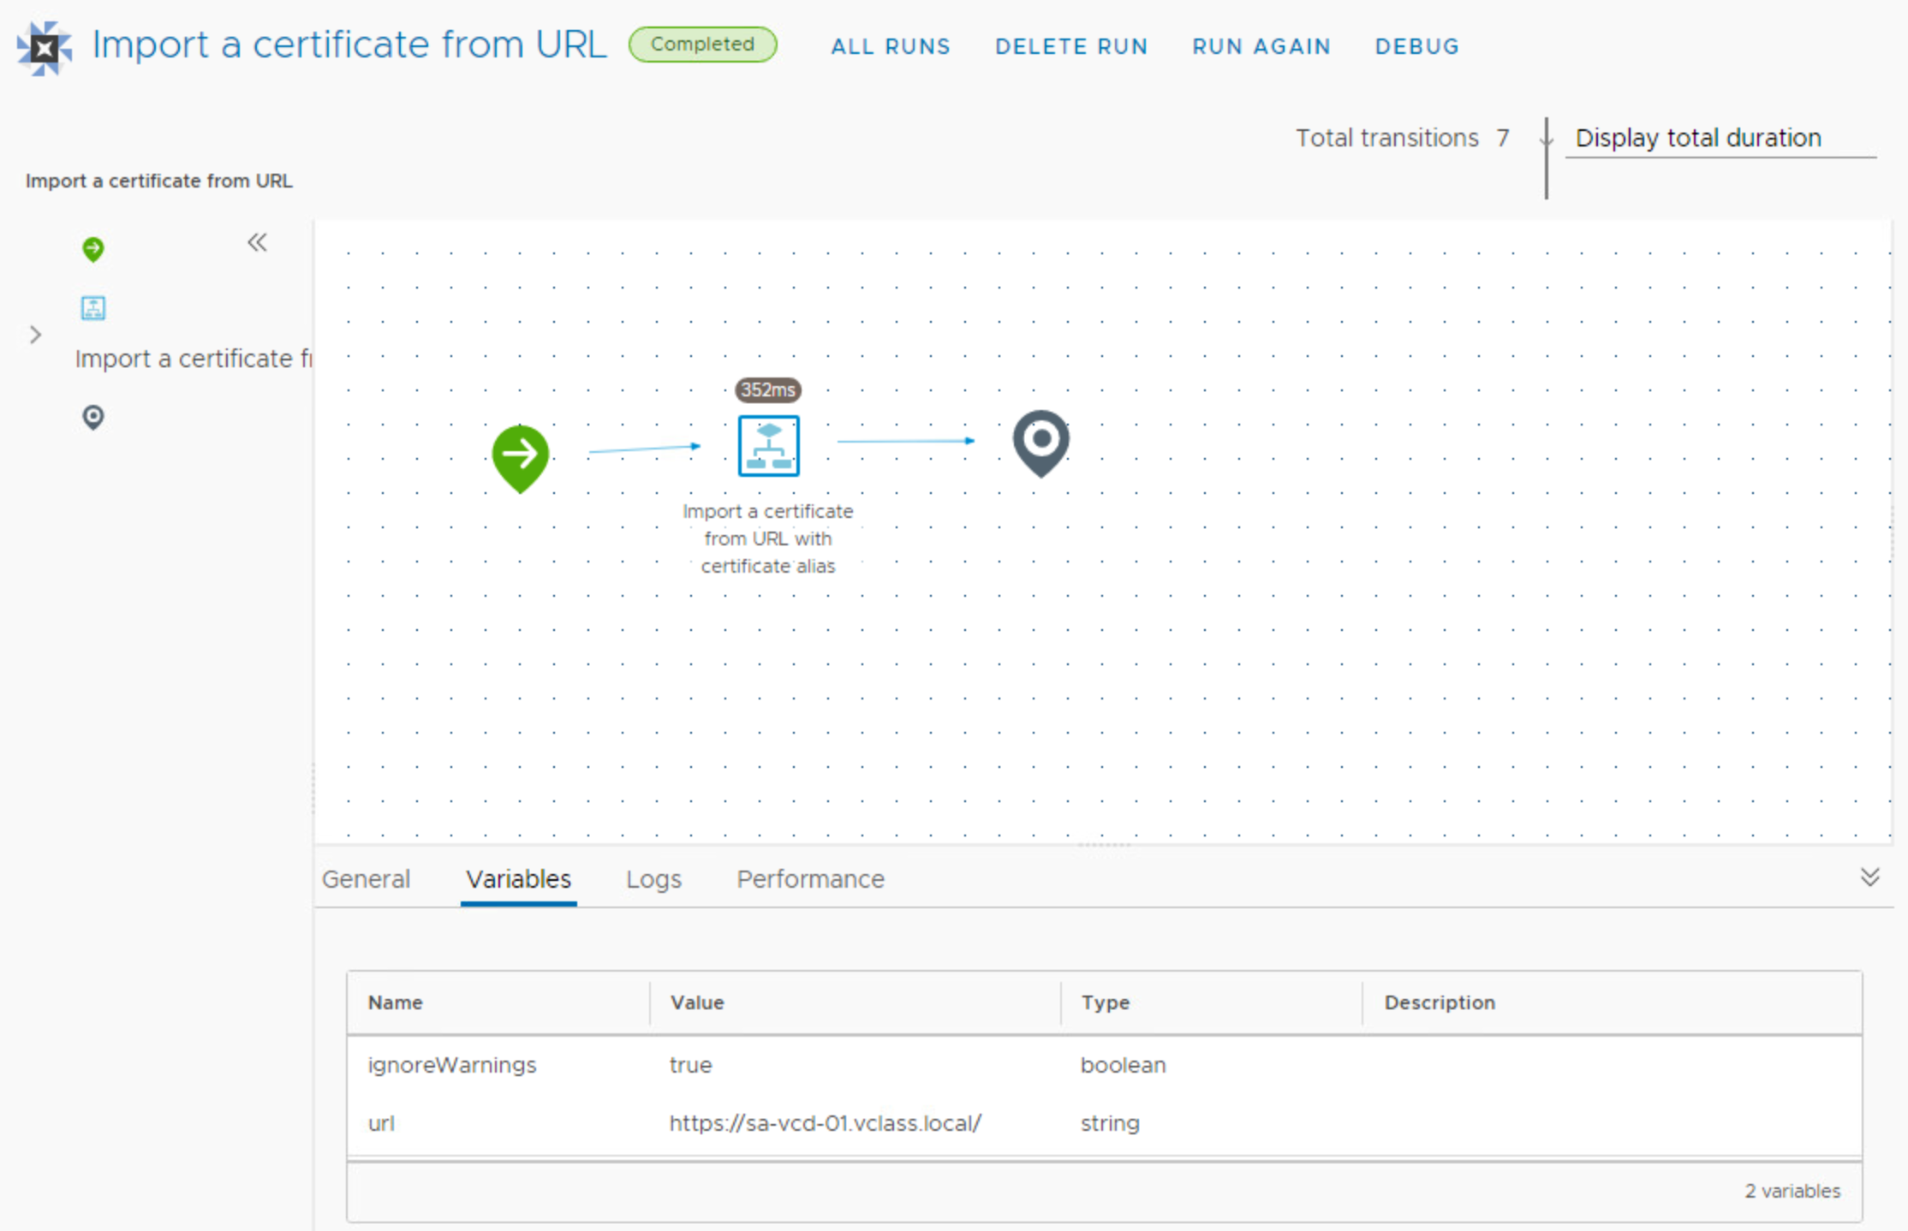Select the ignoreWarnings variable name
Screen dimensions: 1908x1231
pos(452,1065)
